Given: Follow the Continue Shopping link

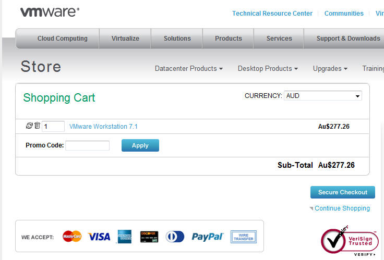Looking at the screenshot, I should pos(342,208).
